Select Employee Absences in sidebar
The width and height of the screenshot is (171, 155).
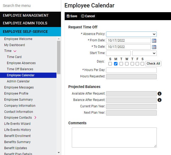21,63
